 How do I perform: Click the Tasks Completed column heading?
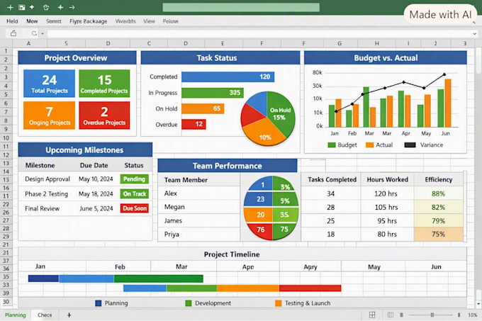coord(332,180)
